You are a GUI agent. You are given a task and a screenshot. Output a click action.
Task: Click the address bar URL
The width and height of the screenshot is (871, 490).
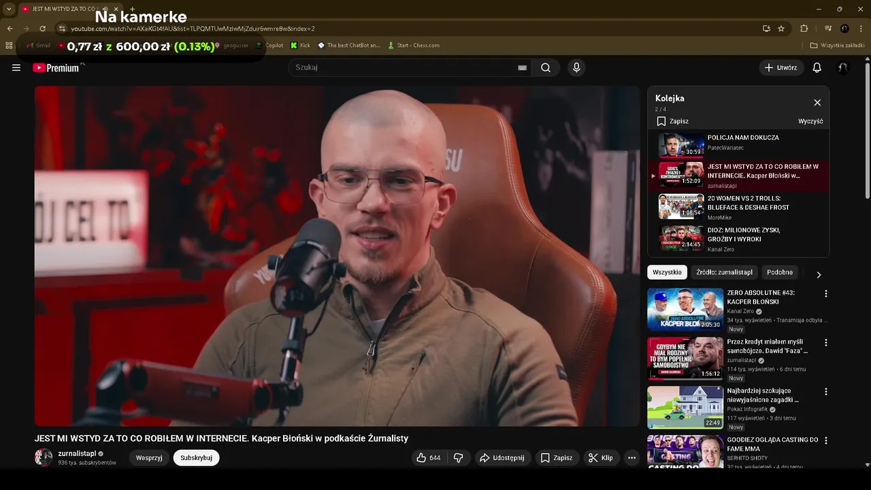[193, 29]
